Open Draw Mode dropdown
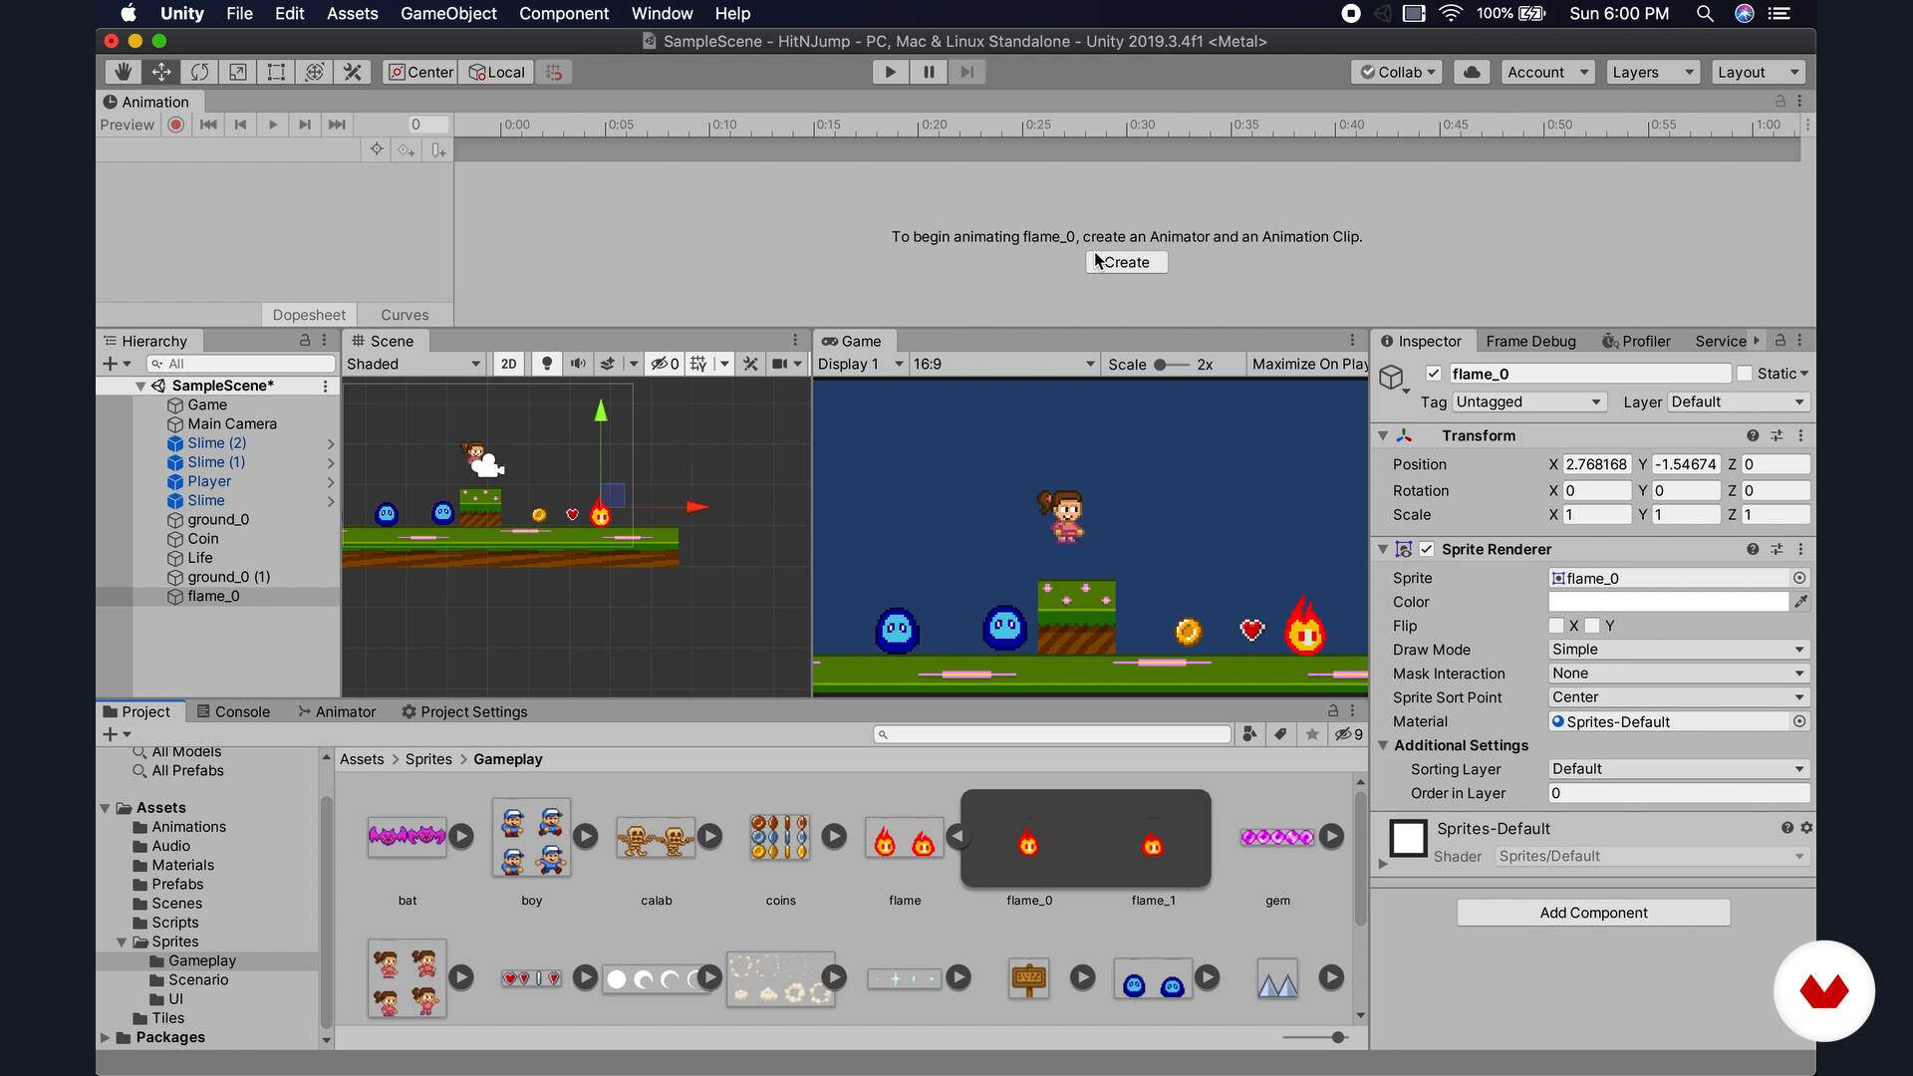 click(1679, 650)
